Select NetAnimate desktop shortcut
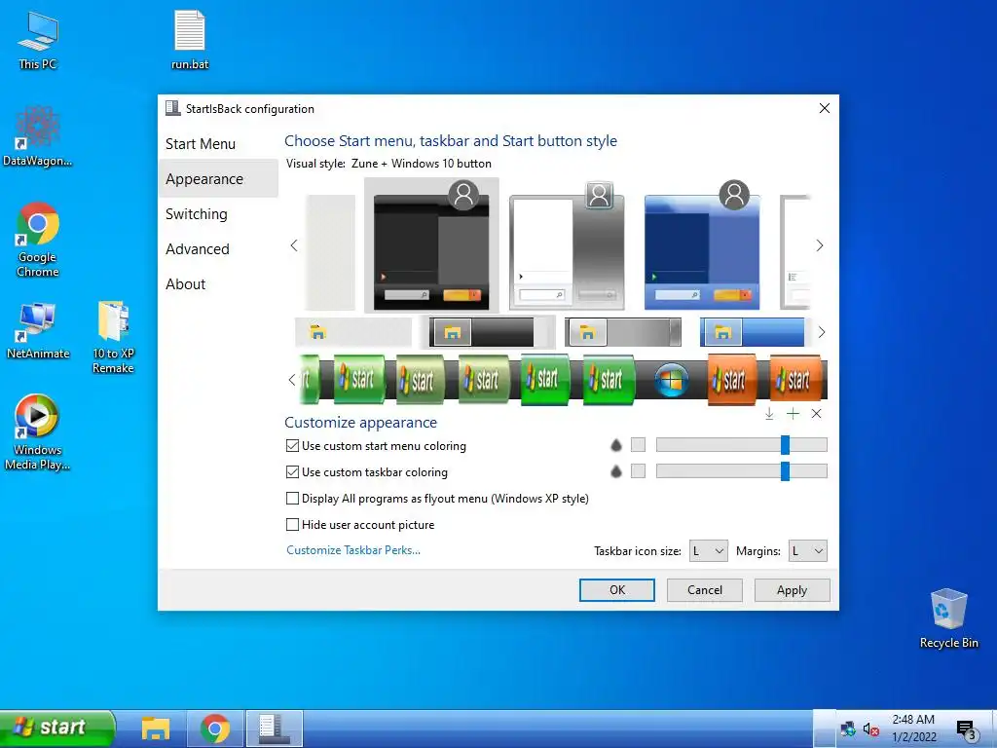The image size is (997, 748). (x=38, y=330)
